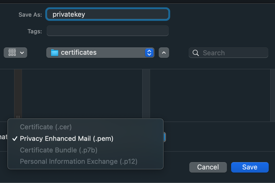This screenshot has width=275, height=183.
Task: Click the grid view icon
Action: click(x=12, y=52)
